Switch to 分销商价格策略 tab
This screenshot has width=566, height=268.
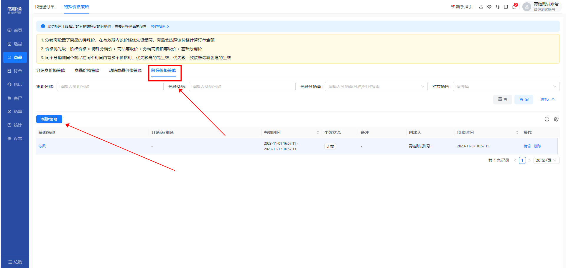pyautogui.click(x=51, y=70)
